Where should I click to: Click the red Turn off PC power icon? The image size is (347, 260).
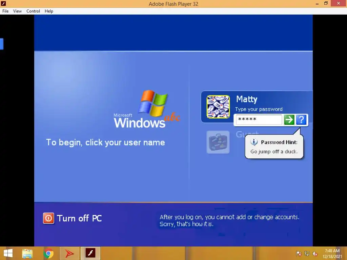pyautogui.click(x=48, y=218)
